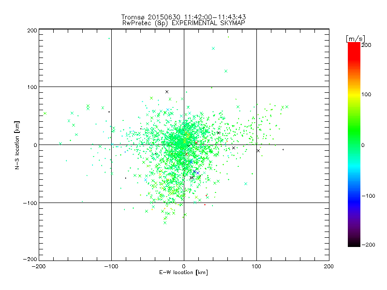
Task: Click the -200 tick label on the N-S axis
Action: [x=30, y=259]
